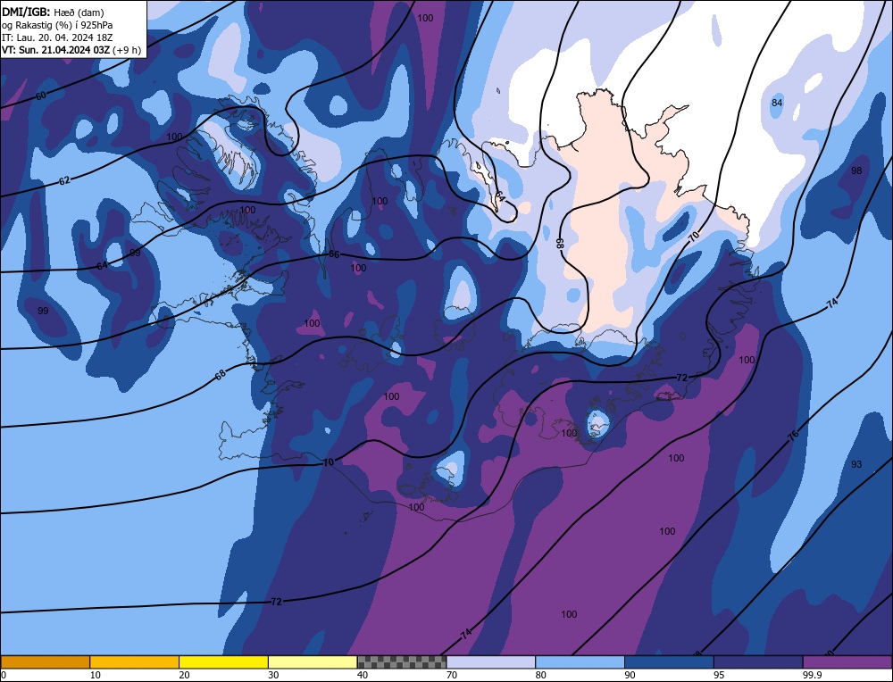The width and height of the screenshot is (893, 682).
Task: Click the humidity value '84' on the map
Action: pos(777,103)
